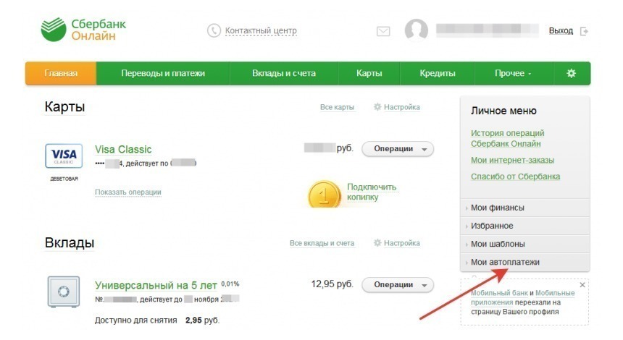Click the blurred user name in header
Image resolution: width=623 pixels, height=340 pixels.
[488, 30]
